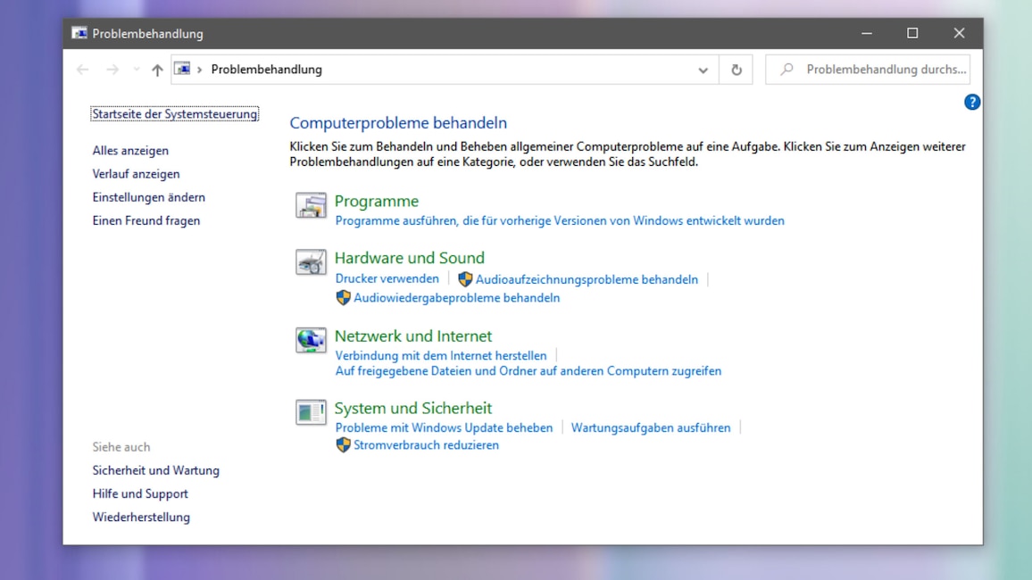
Task: Click the Netzwerk und Internet globe icon
Action: tap(311, 340)
